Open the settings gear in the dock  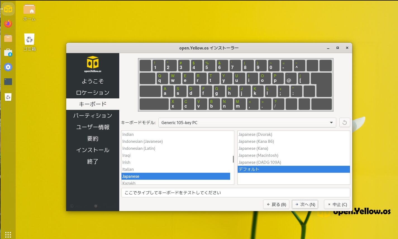coord(8,67)
